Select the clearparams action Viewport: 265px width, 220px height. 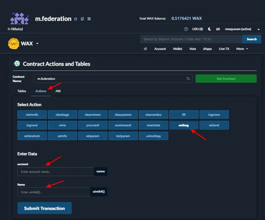[x=123, y=114]
